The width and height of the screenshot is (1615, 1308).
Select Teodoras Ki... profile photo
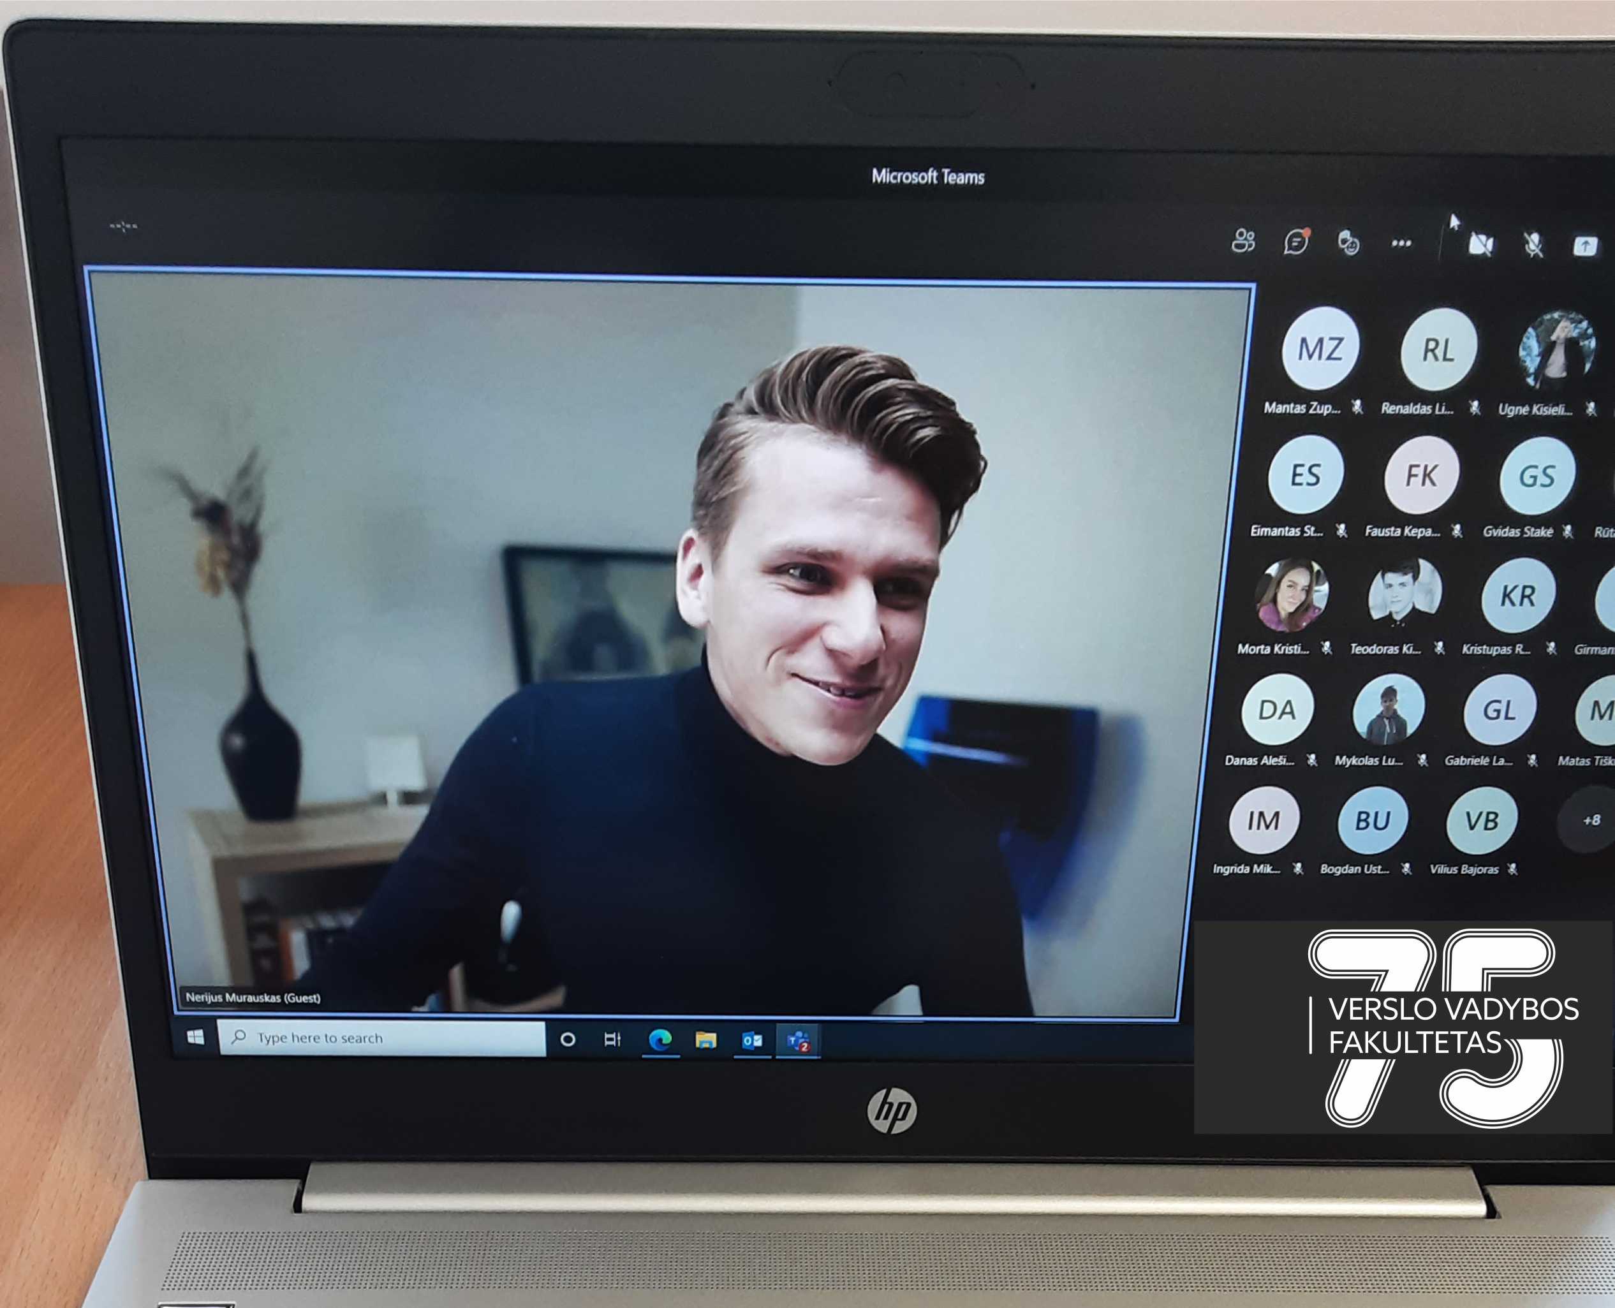tap(1404, 595)
